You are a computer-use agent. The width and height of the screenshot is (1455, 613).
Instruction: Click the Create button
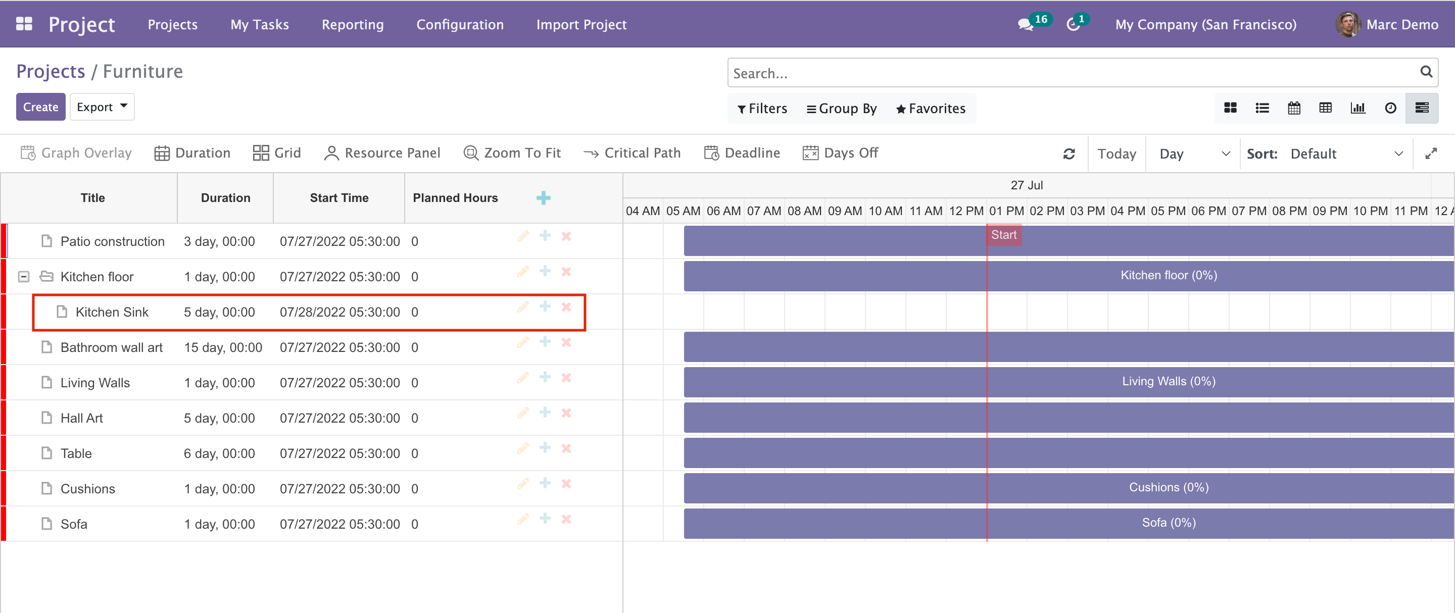click(x=40, y=107)
